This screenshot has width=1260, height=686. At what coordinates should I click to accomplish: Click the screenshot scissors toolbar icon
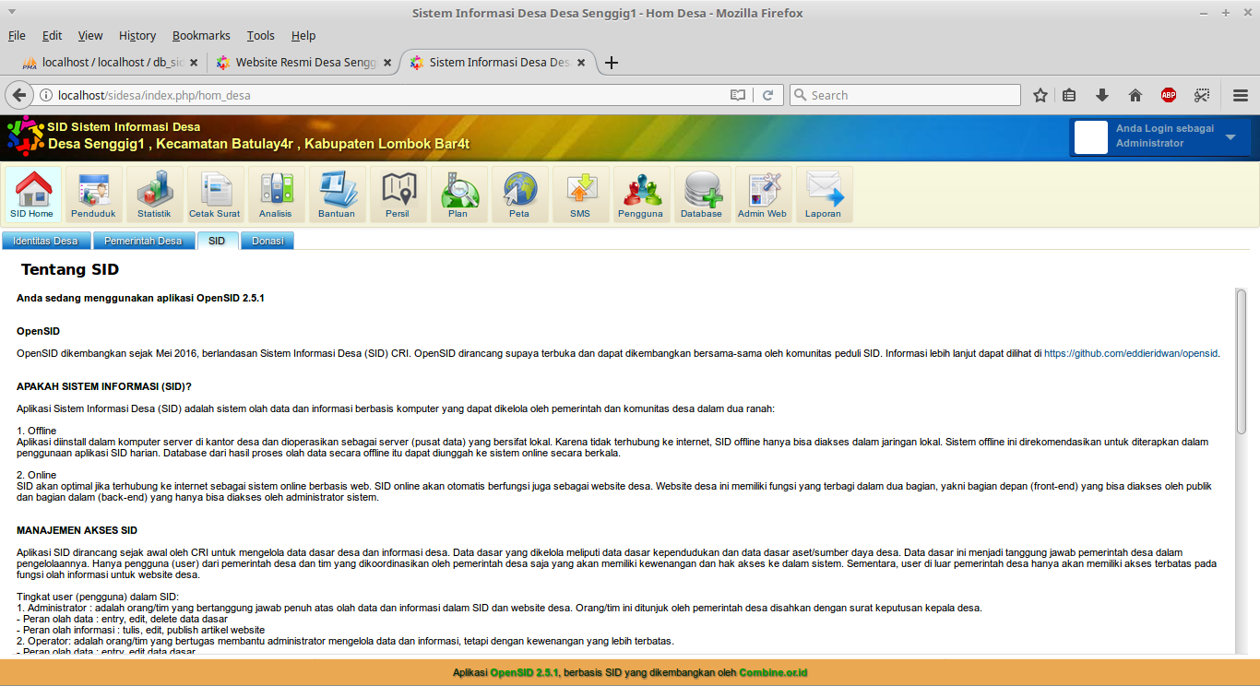coord(1201,95)
